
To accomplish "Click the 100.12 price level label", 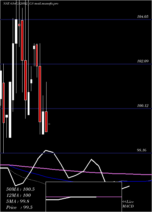I will coord(143,106).
